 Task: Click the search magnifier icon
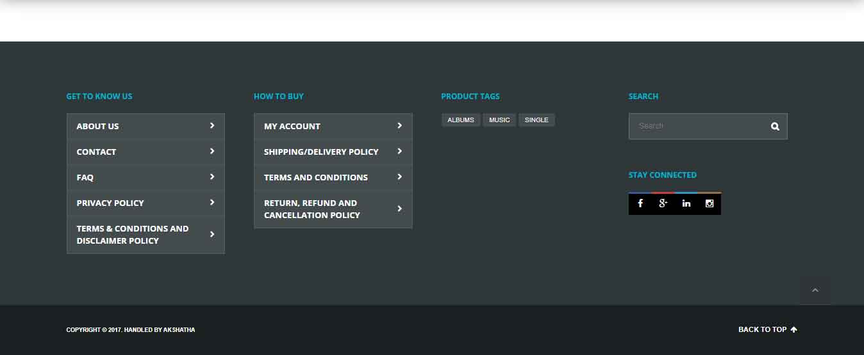(x=775, y=127)
